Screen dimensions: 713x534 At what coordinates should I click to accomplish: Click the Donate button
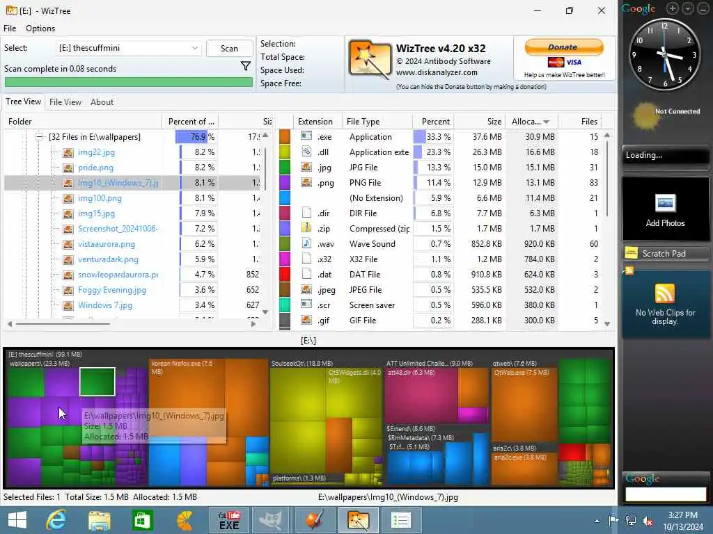click(x=564, y=47)
